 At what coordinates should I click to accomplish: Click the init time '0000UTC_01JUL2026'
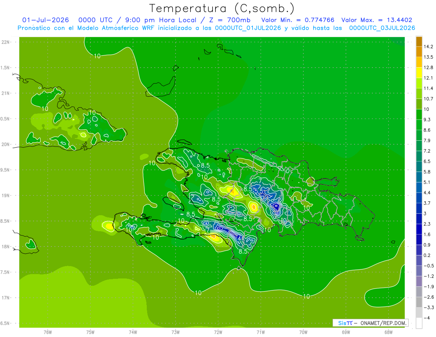[x=248, y=28]
